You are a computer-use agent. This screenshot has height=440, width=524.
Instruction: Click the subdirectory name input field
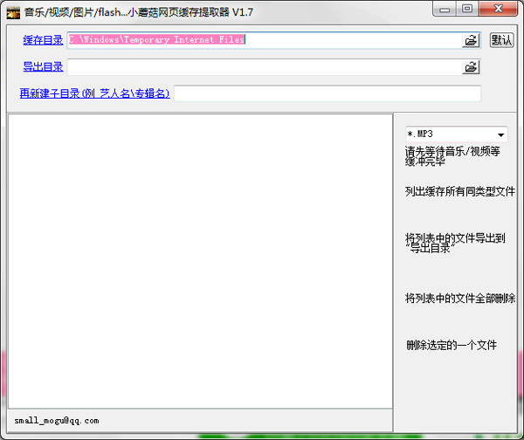pos(327,93)
